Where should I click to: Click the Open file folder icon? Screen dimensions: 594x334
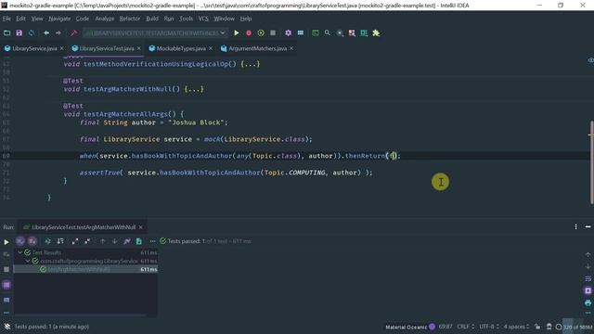(x=6, y=33)
